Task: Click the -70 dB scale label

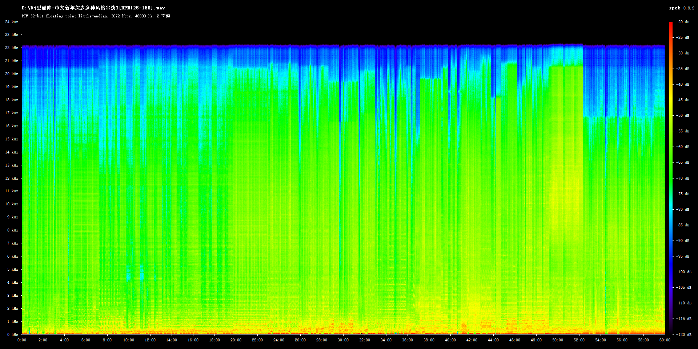Action: (682, 178)
